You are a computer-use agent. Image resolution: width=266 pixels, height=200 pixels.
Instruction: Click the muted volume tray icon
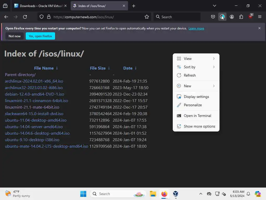click(224, 194)
